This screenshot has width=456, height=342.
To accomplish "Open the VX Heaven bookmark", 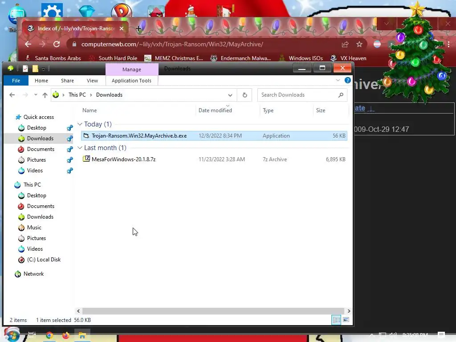I will pyautogui.click(x=348, y=58).
